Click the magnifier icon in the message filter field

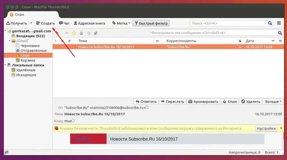(x=280, y=33)
